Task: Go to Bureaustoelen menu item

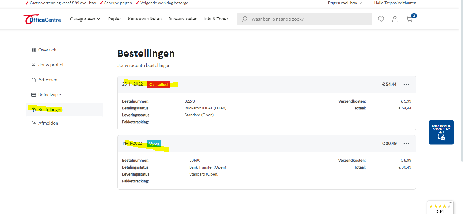Action: tap(183, 19)
